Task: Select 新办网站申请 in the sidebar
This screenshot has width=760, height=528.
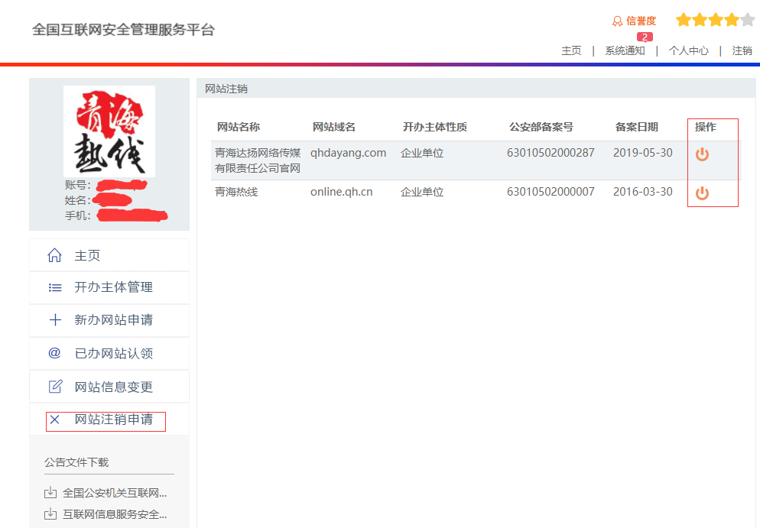Action: click(113, 320)
